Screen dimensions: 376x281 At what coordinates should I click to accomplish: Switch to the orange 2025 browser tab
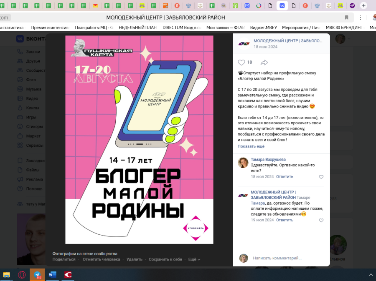[165, 5]
